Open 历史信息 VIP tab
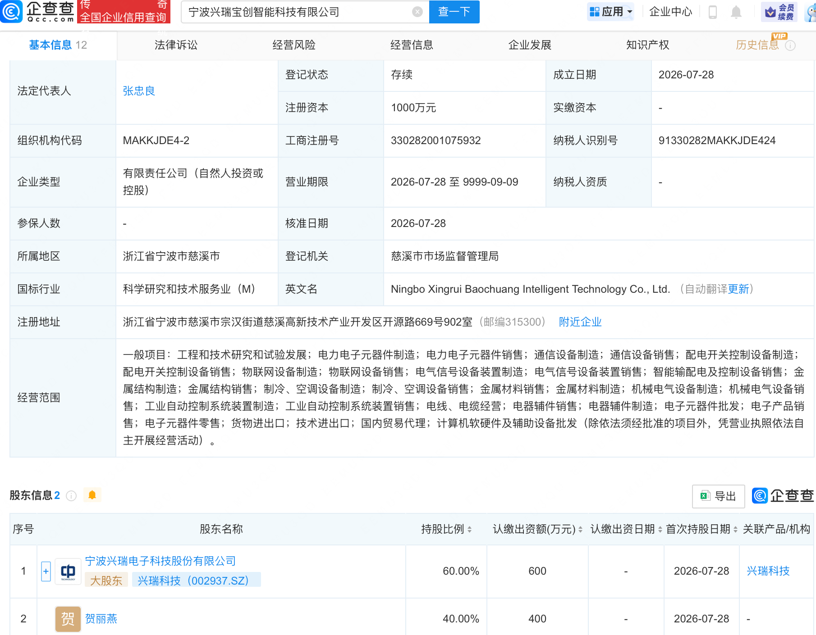 [x=757, y=45]
